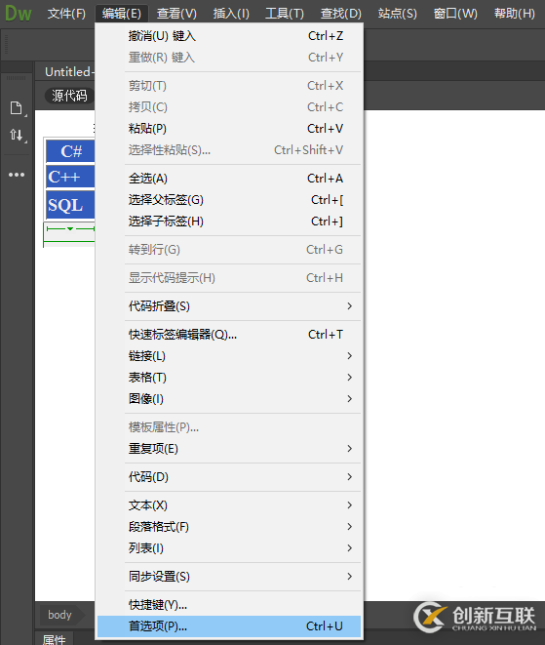Expand the 列表(I) submenu
The image size is (545, 645).
point(229,548)
